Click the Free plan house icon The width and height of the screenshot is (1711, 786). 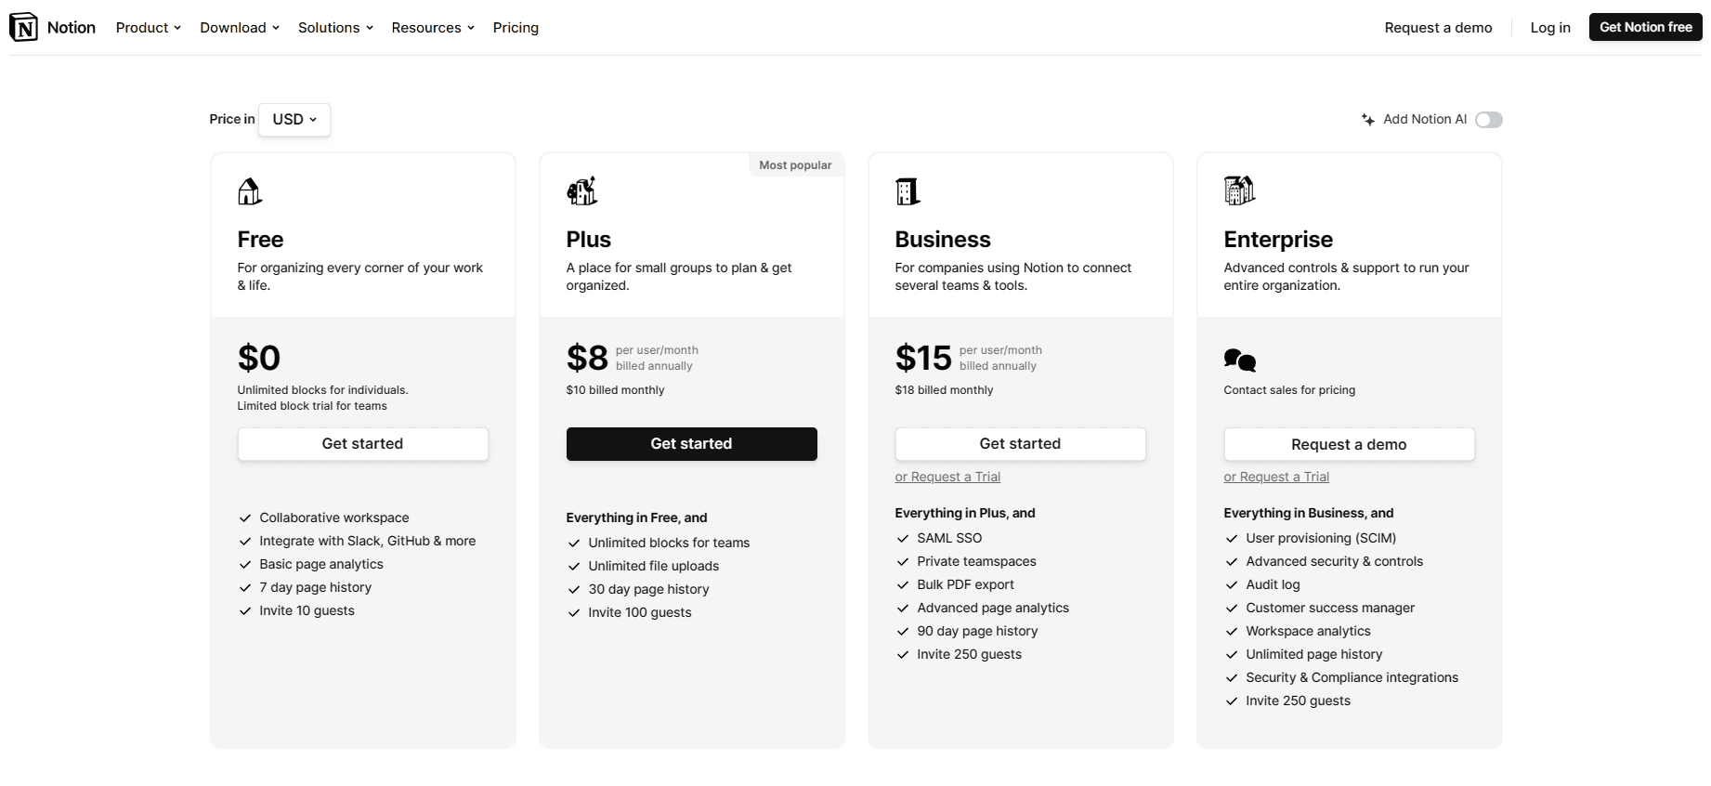point(250,191)
